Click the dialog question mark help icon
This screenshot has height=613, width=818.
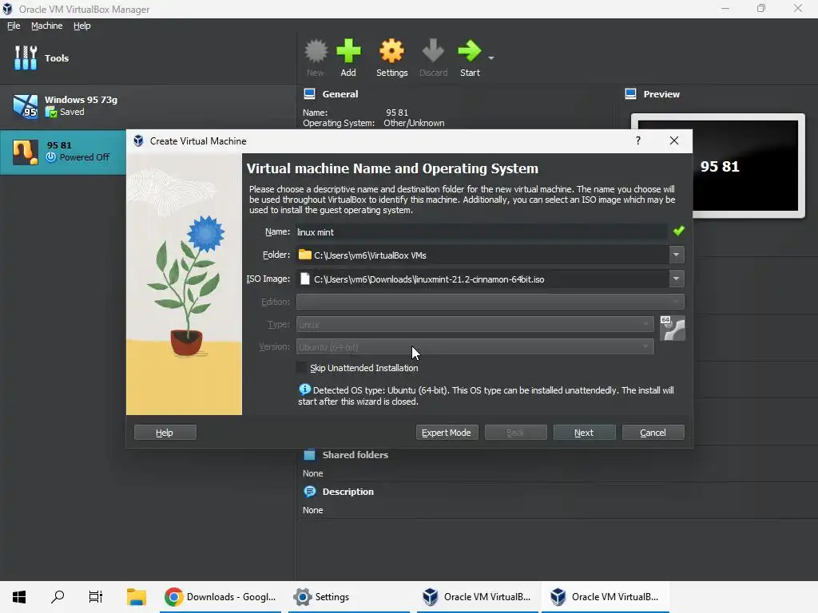pyautogui.click(x=638, y=140)
